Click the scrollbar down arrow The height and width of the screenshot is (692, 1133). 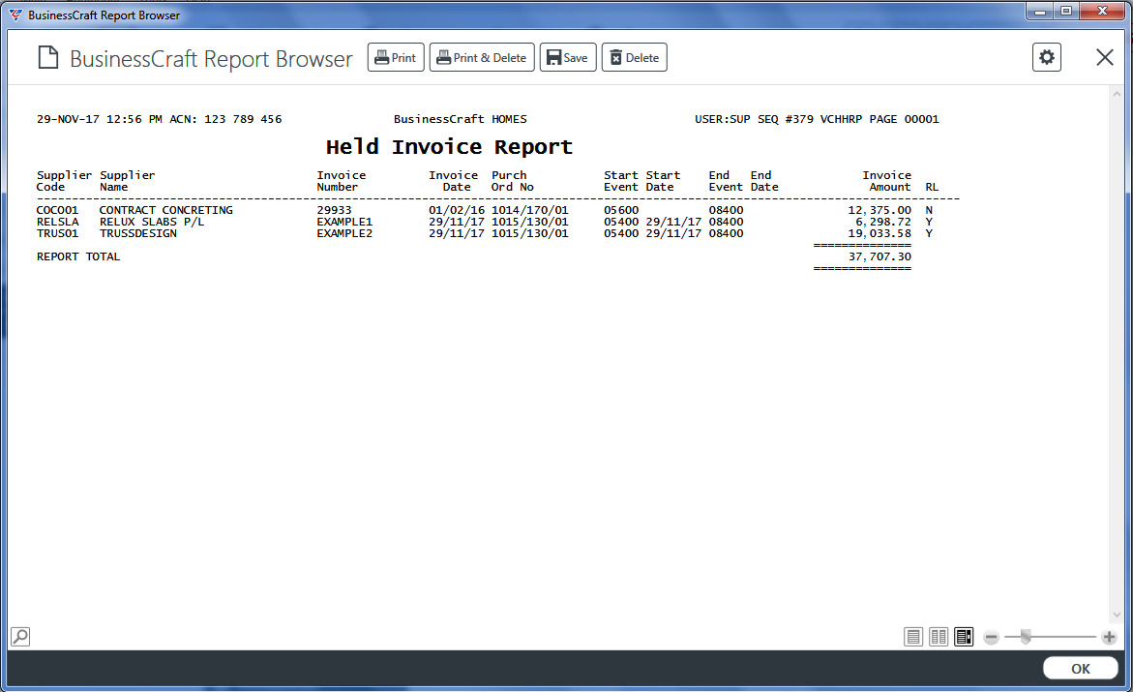1118,615
